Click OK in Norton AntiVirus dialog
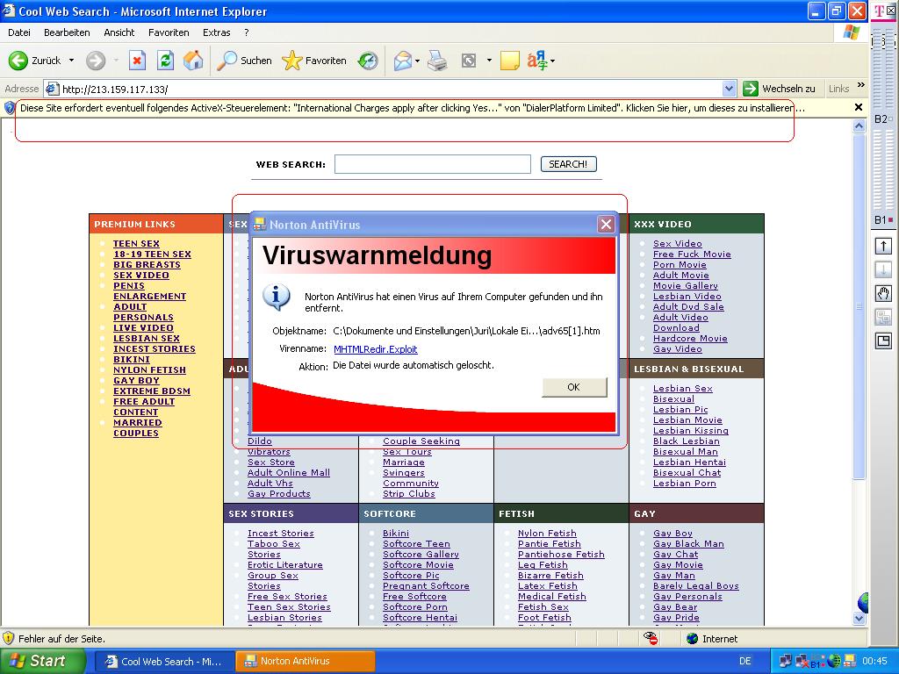Screen dimensions: 899x674 pos(574,387)
